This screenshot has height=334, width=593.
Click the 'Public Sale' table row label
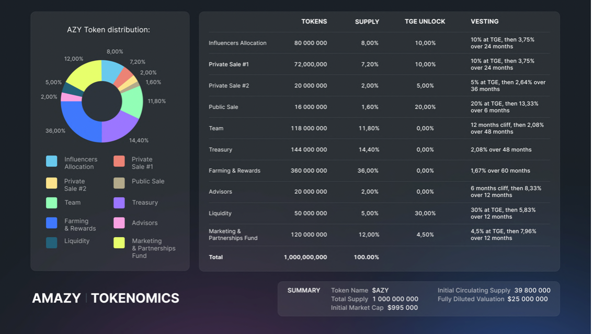tap(223, 107)
